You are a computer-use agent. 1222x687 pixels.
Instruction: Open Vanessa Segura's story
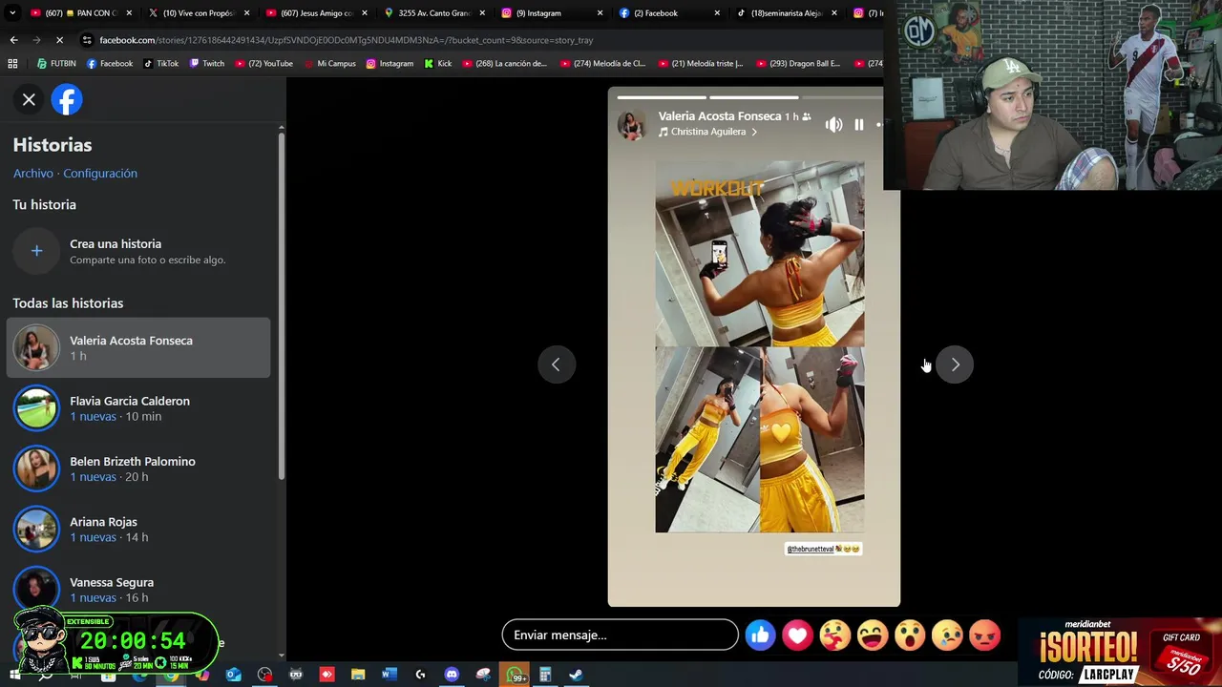tap(138, 590)
